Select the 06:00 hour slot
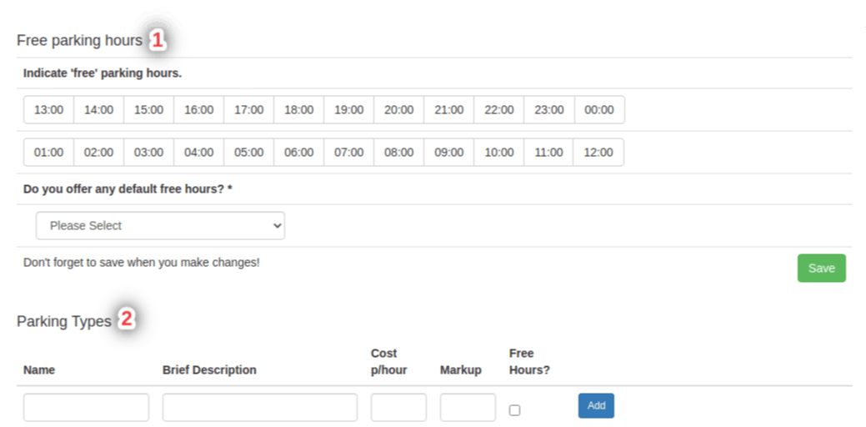The height and width of the screenshot is (427, 866). pyautogui.click(x=298, y=153)
